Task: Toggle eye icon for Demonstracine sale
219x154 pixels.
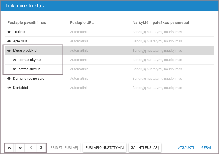Action: tap(9, 79)
